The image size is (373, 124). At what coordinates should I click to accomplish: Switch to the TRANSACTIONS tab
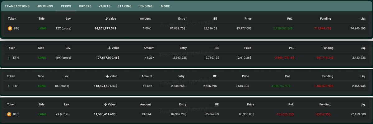(x=17, y=7)
